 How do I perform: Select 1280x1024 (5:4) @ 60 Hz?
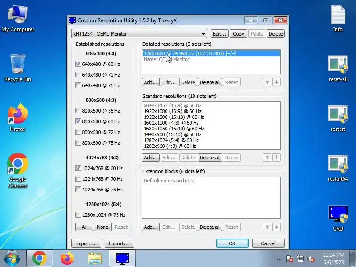pos(211,140)
